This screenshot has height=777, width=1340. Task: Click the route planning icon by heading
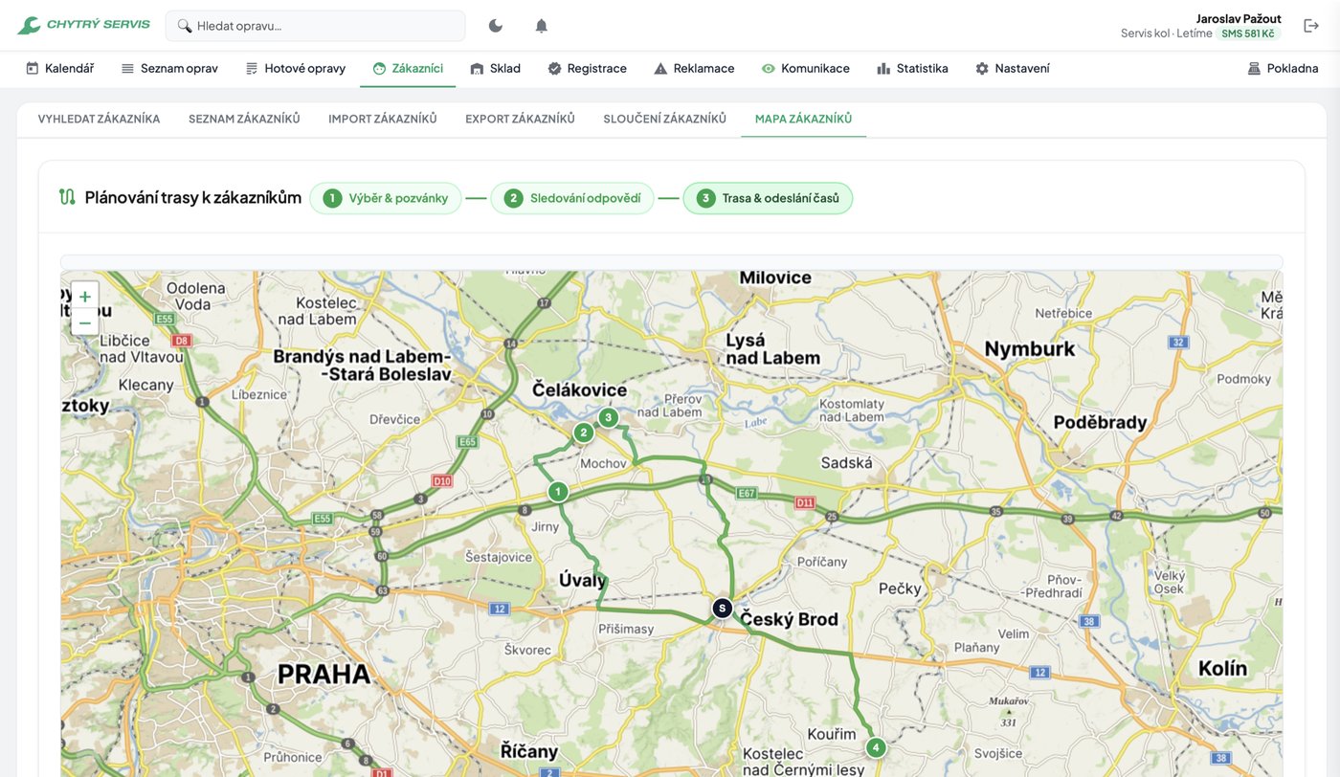tap(67, 198)
